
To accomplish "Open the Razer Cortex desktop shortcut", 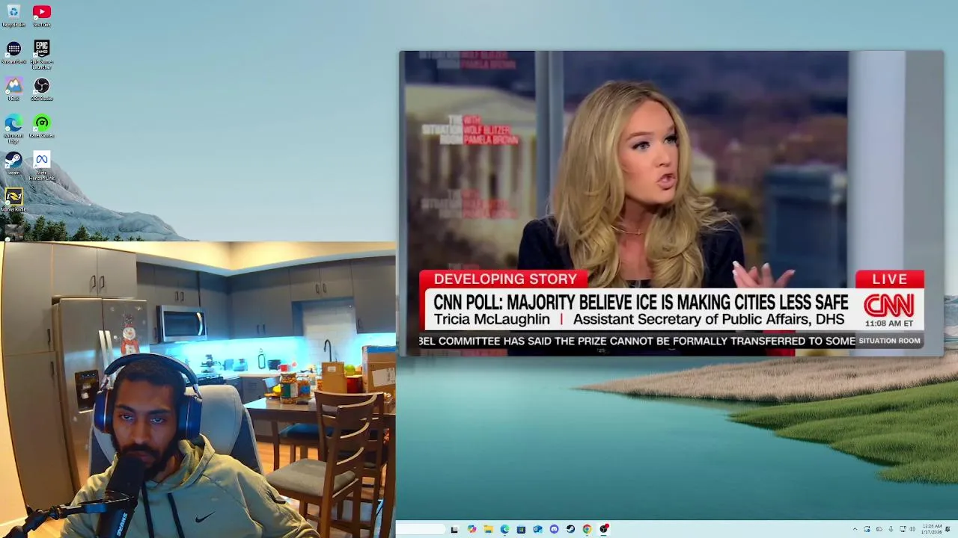I will pos(42,126).
